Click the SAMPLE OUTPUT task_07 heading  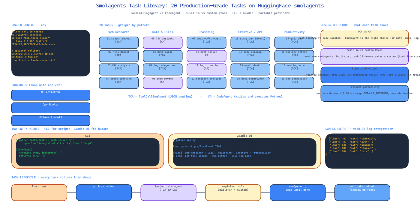coord(359,129)
